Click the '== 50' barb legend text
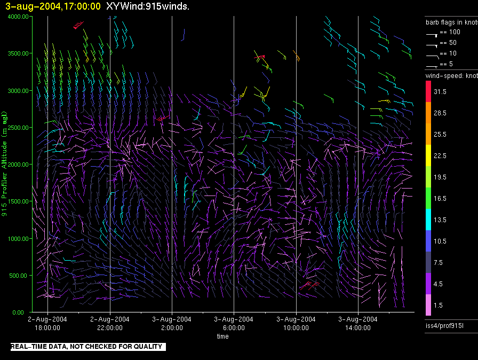The height and width of the screenshot is (360, 478). click(x=448, y=43)
